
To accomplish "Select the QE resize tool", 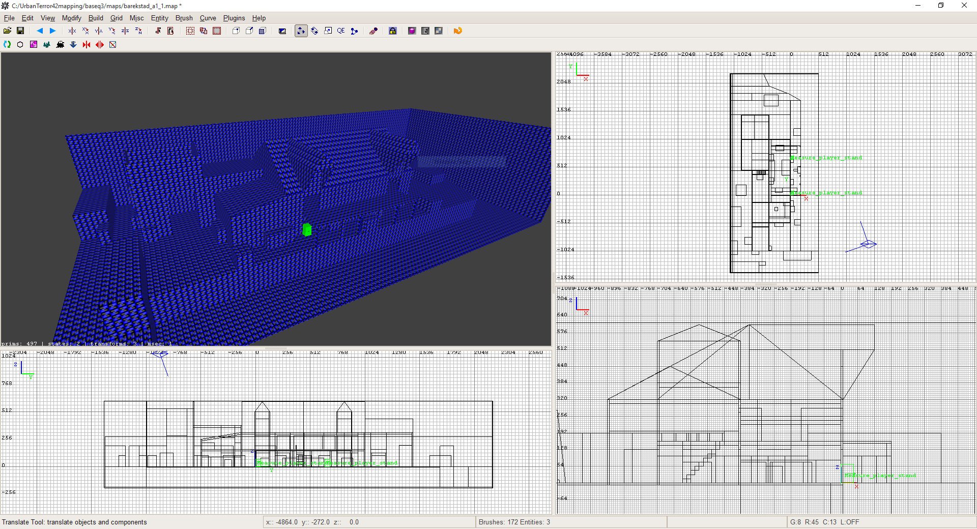I will (x=341, y=31).
